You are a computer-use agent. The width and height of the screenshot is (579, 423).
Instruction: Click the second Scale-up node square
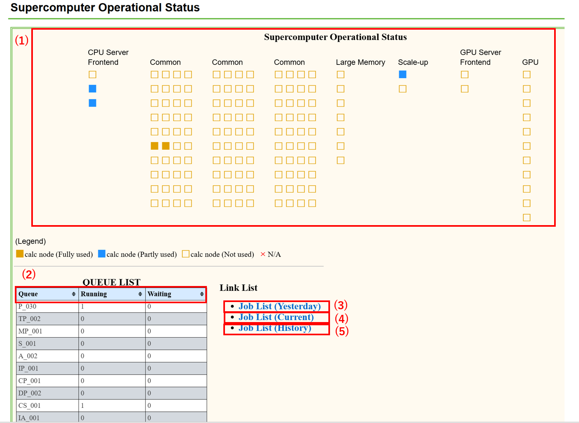point(403,89)
